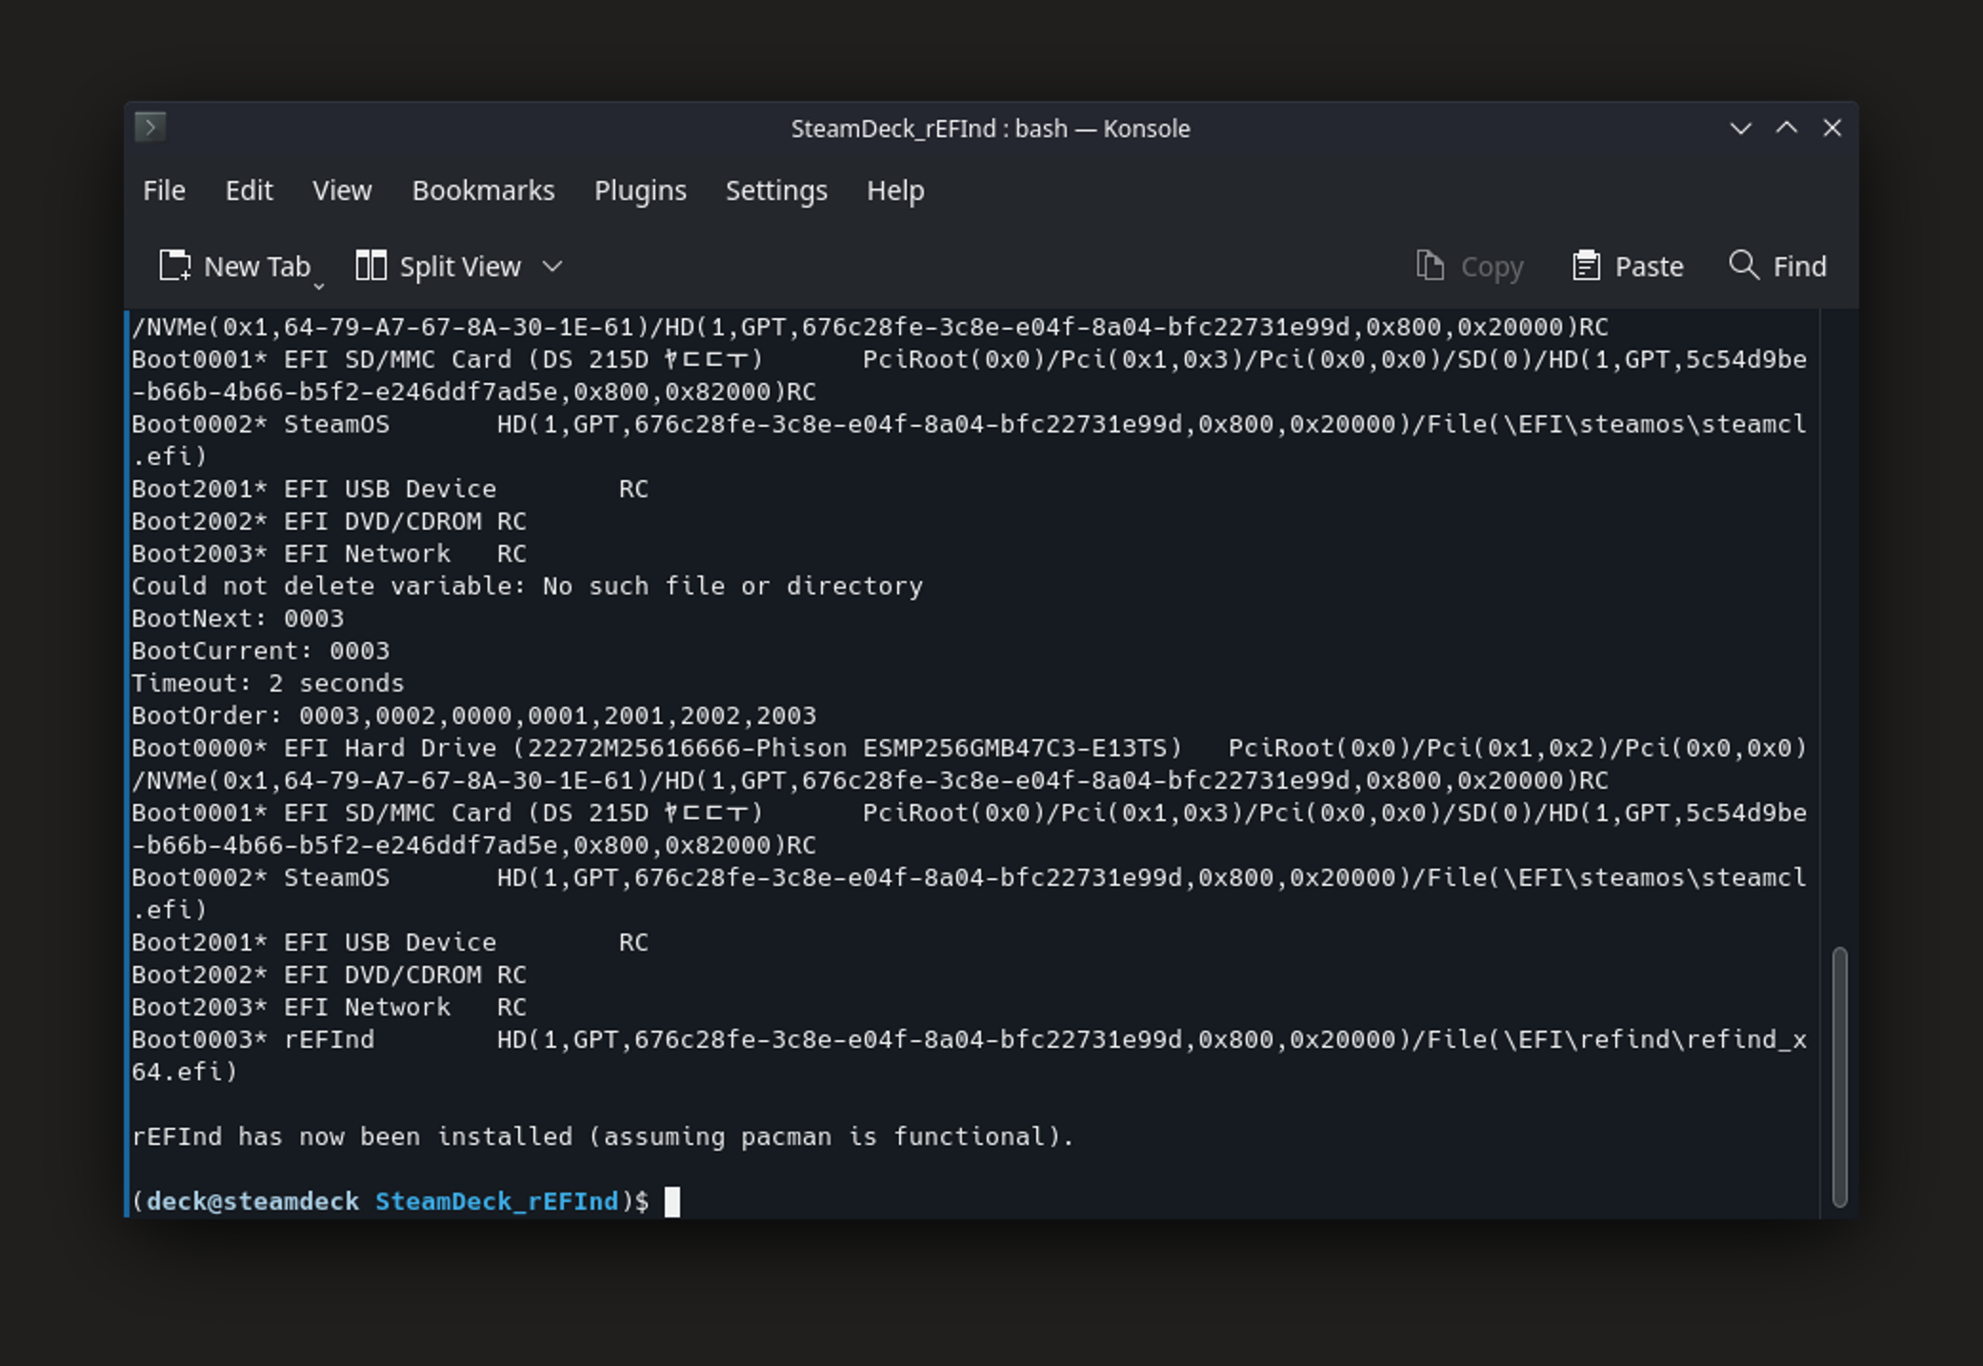Screen dimensions: 1983x1366
Task: Maximize the Konsole window
Action: (x=1787, y=128)
